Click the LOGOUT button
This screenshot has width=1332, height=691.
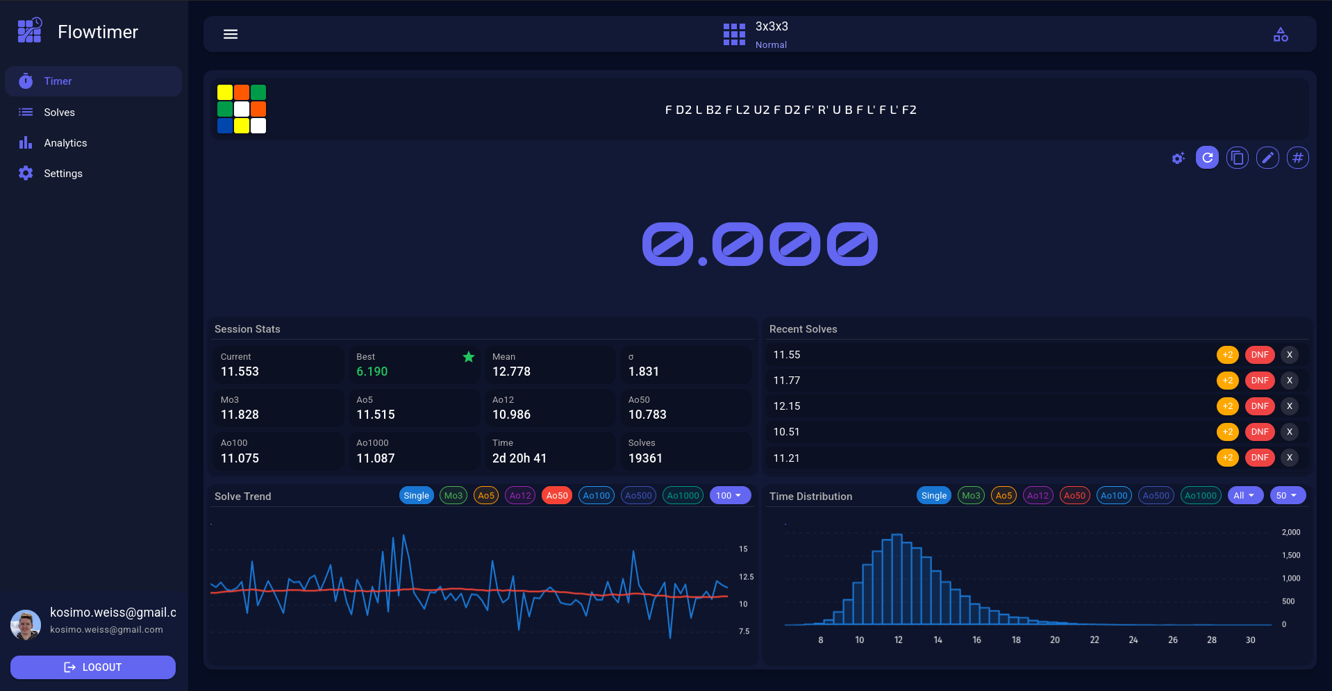(93, 667)
